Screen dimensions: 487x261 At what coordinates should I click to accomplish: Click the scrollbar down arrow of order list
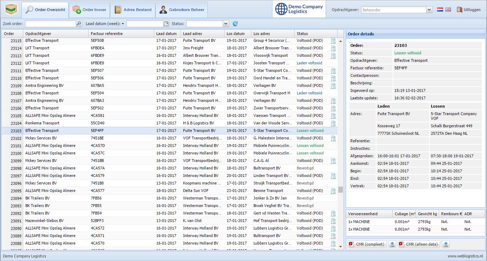[x=340, y=246]
